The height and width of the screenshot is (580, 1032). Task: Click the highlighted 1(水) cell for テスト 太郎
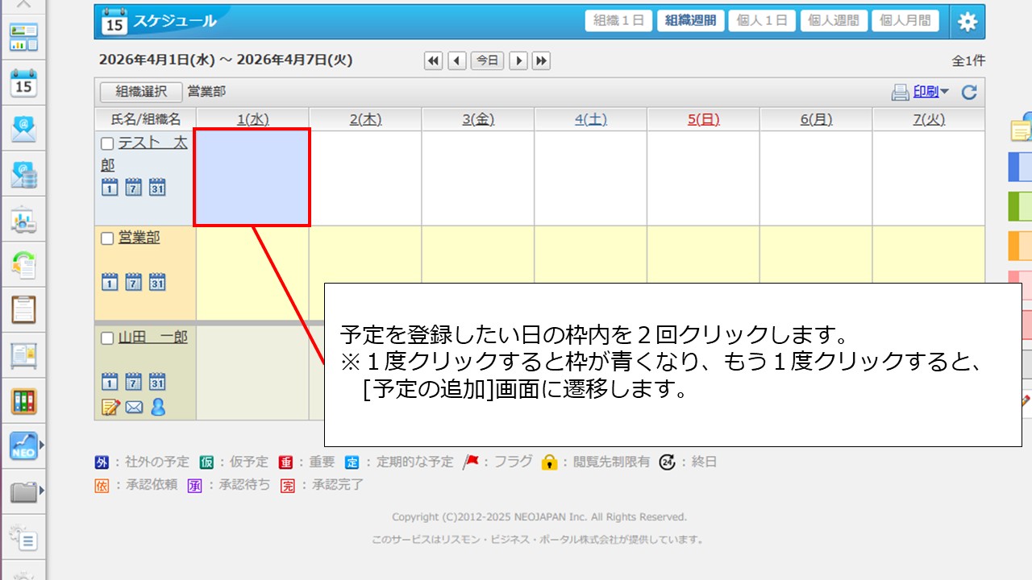pos(252,177)
